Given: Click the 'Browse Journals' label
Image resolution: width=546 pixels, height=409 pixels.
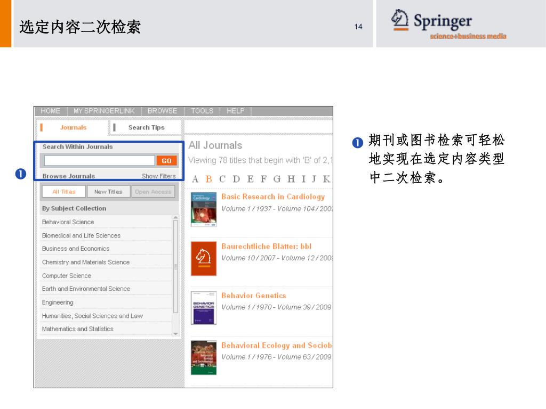Looking at the screenshot, I should [69, 176].
